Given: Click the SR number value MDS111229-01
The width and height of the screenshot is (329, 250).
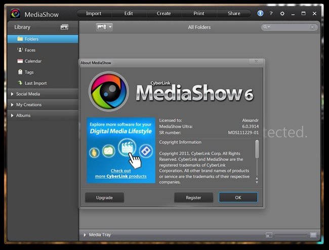Looking at the screenshot, I should (243, 132).
